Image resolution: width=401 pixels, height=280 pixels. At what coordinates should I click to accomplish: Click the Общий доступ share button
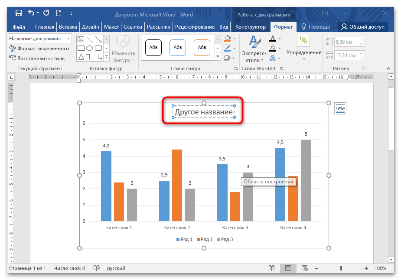pyautogui.click(x=363, y=27)
